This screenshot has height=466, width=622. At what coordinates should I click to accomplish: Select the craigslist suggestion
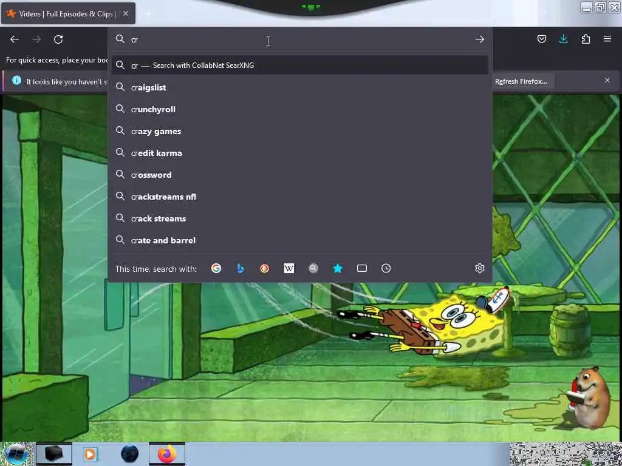(x=300, y=87)
